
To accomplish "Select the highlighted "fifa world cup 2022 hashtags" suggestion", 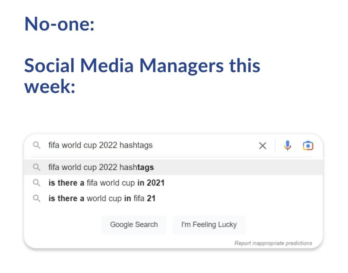I will [x=101, y=167].
